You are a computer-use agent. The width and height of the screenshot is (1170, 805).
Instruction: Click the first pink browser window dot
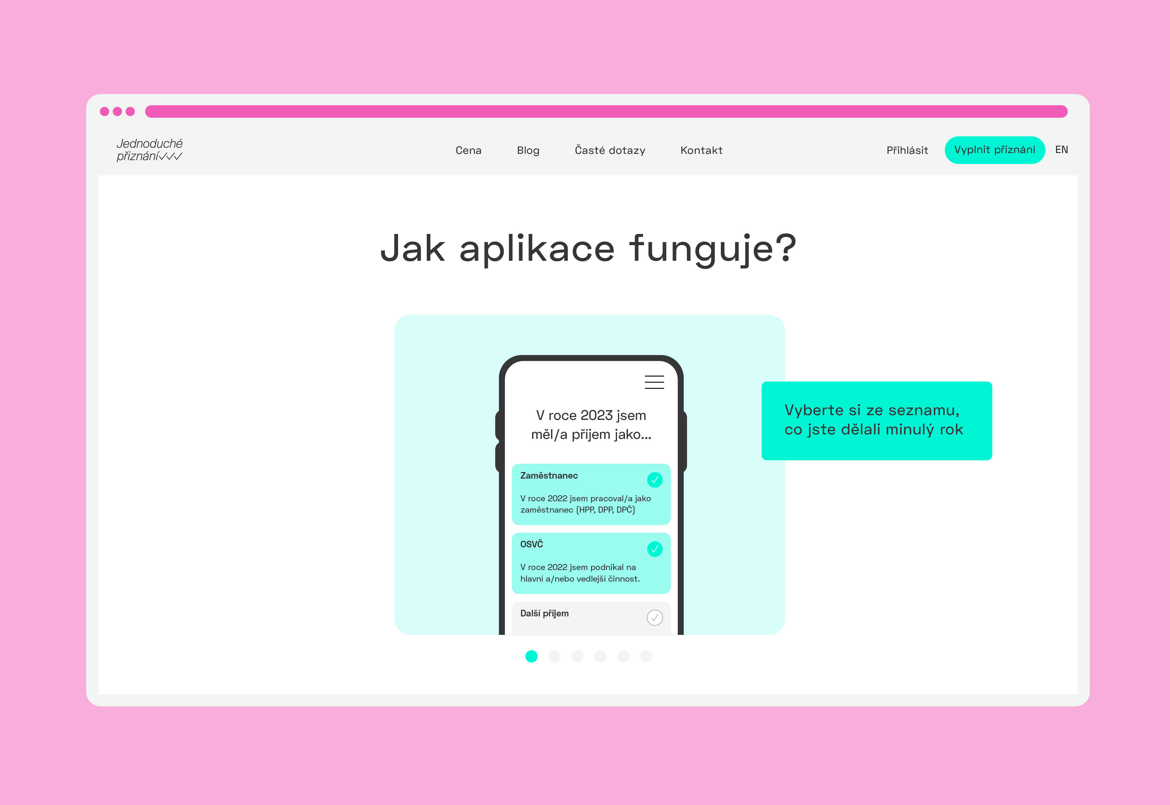coord(104,111)
